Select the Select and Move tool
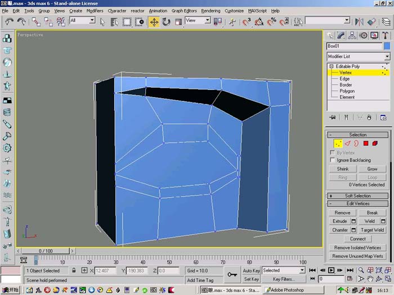Image resolution: width=394 pixels, height=295 pixels. pyautogui.click(x=154, y=22)
